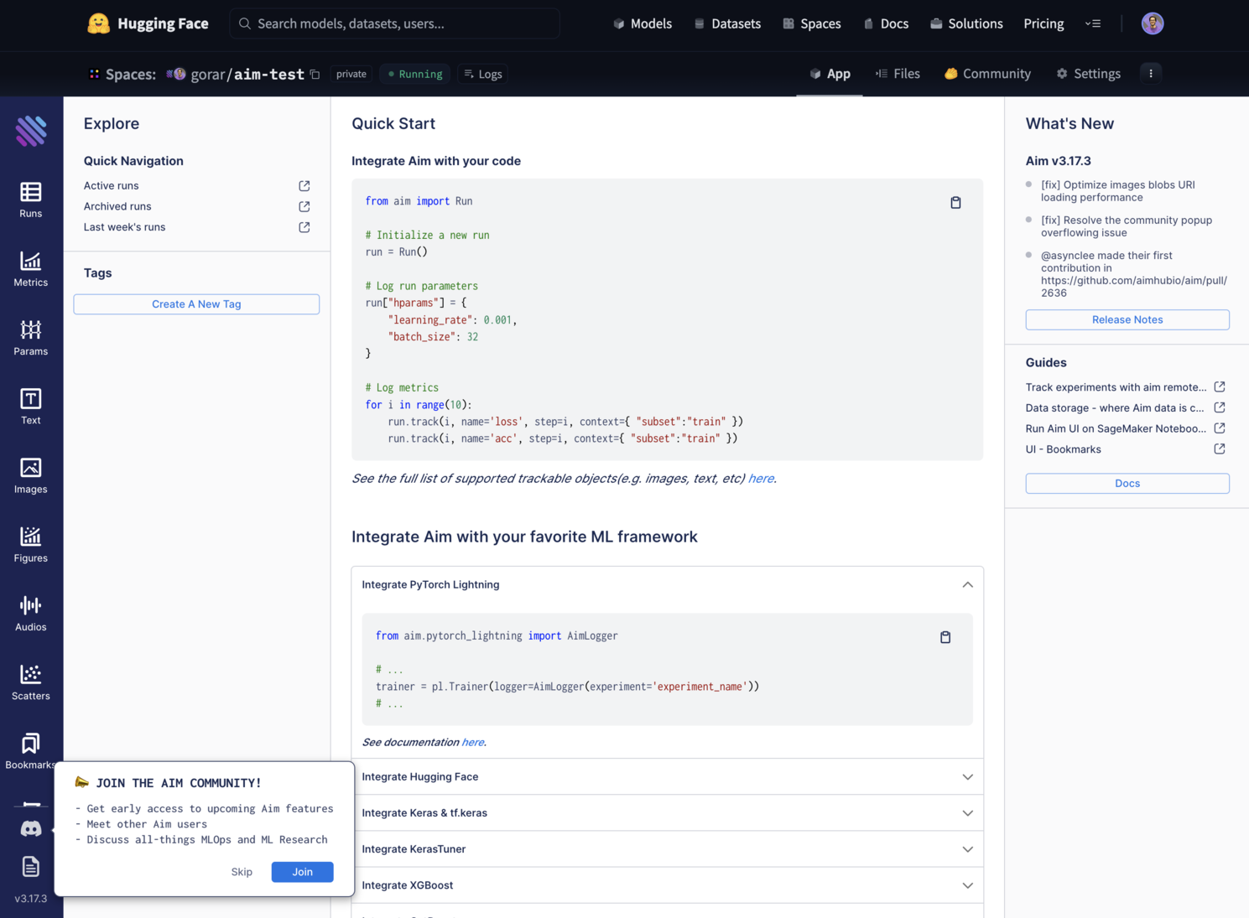Open the Runs page in sidebar
1249x918 pixels.
pos(31,200)
